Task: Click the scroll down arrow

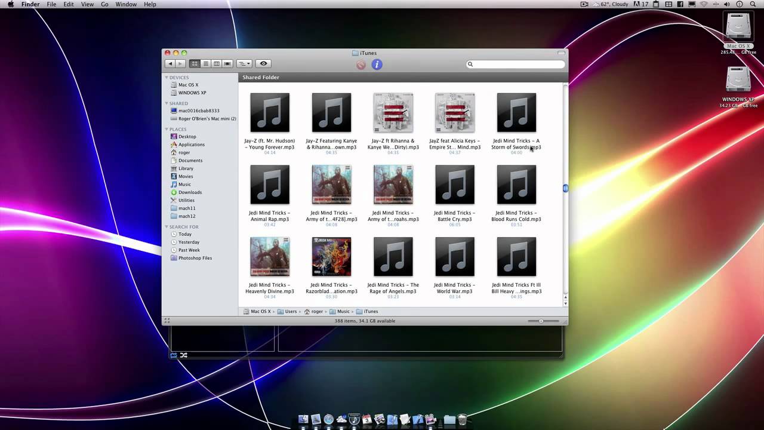Action: [x=565, y=303]
